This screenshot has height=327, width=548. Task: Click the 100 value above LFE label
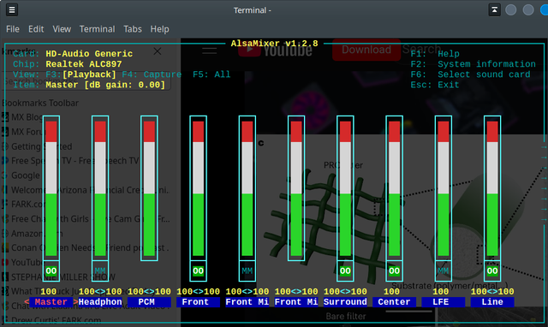tap(441, 291)
